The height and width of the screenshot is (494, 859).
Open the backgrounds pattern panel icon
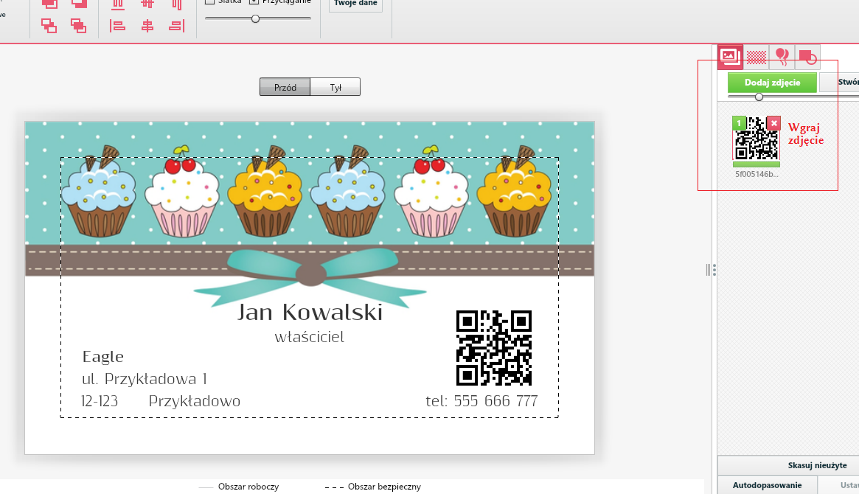[757, 57]
